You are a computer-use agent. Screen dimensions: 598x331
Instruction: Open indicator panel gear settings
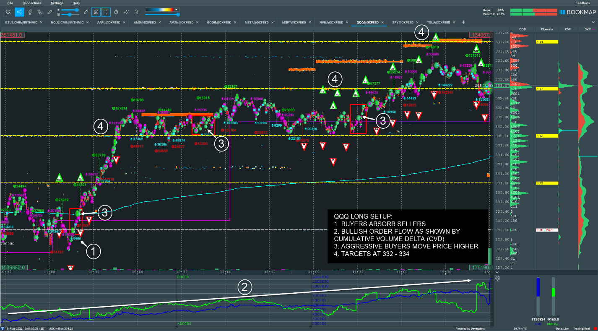pos(498,278)
